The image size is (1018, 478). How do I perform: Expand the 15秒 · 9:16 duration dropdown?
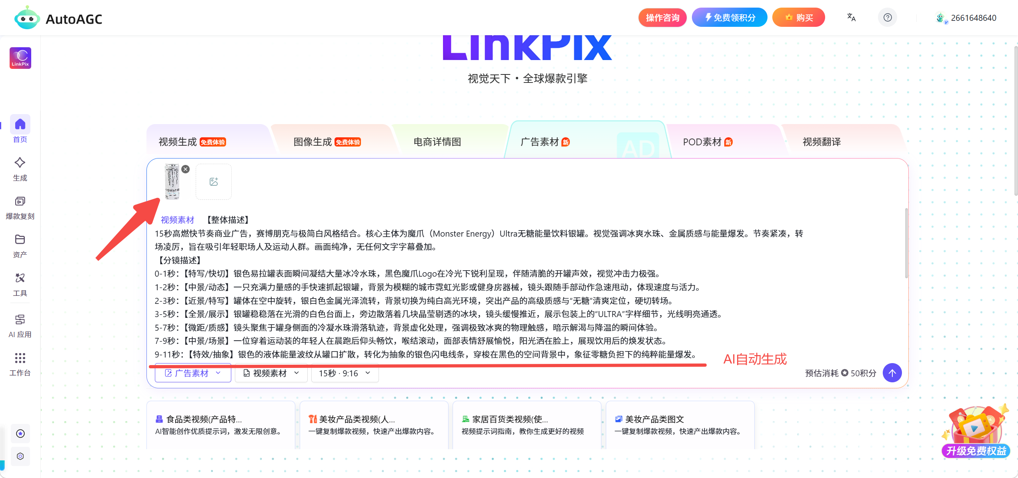coord(345,373)
